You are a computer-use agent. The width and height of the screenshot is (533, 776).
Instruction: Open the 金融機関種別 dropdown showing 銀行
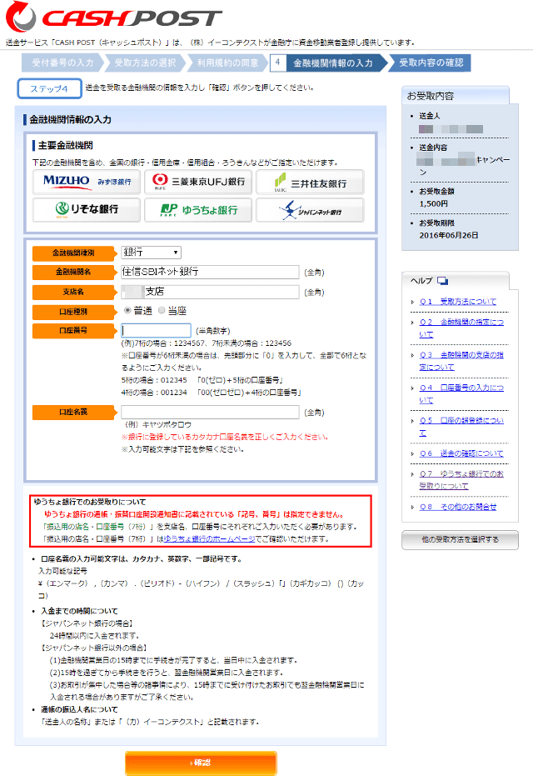coord(152,253)
